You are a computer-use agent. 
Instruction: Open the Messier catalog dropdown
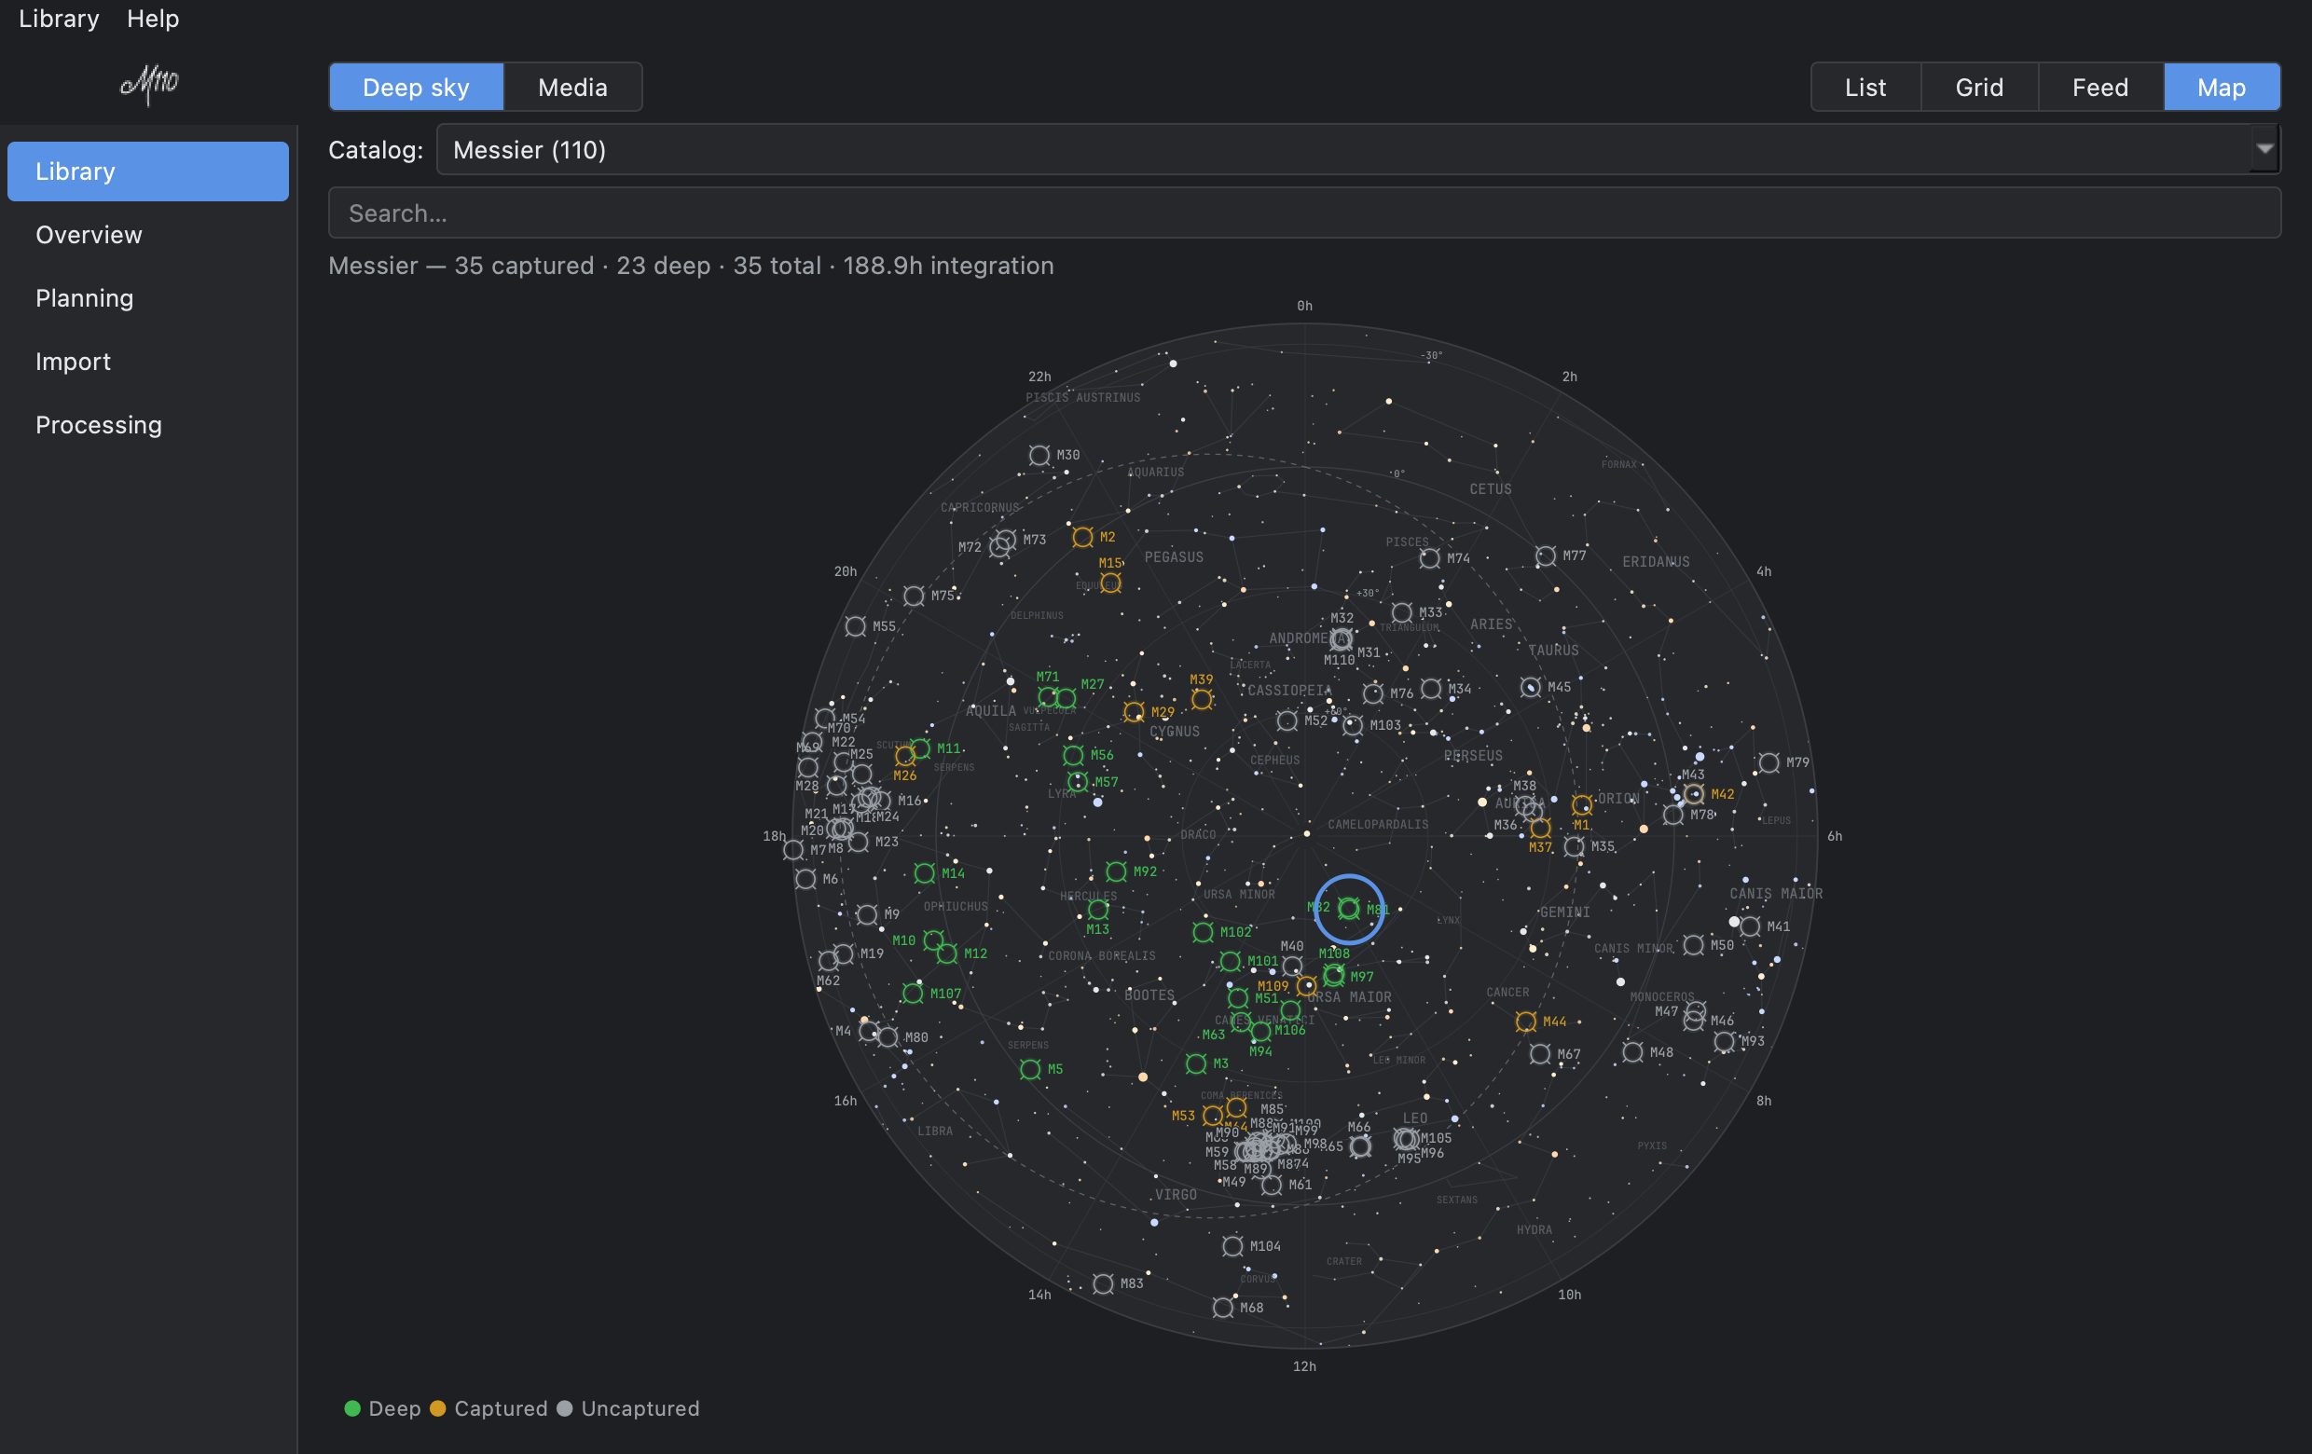point(1357,150)
